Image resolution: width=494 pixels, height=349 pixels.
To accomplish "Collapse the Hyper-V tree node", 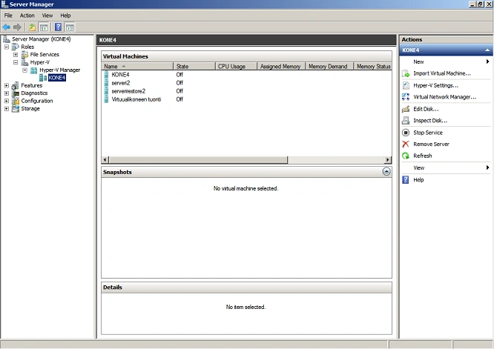I will coord(16,62).
